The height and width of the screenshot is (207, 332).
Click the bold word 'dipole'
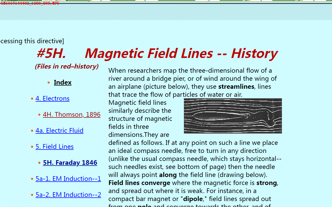[x=193, y=199]
